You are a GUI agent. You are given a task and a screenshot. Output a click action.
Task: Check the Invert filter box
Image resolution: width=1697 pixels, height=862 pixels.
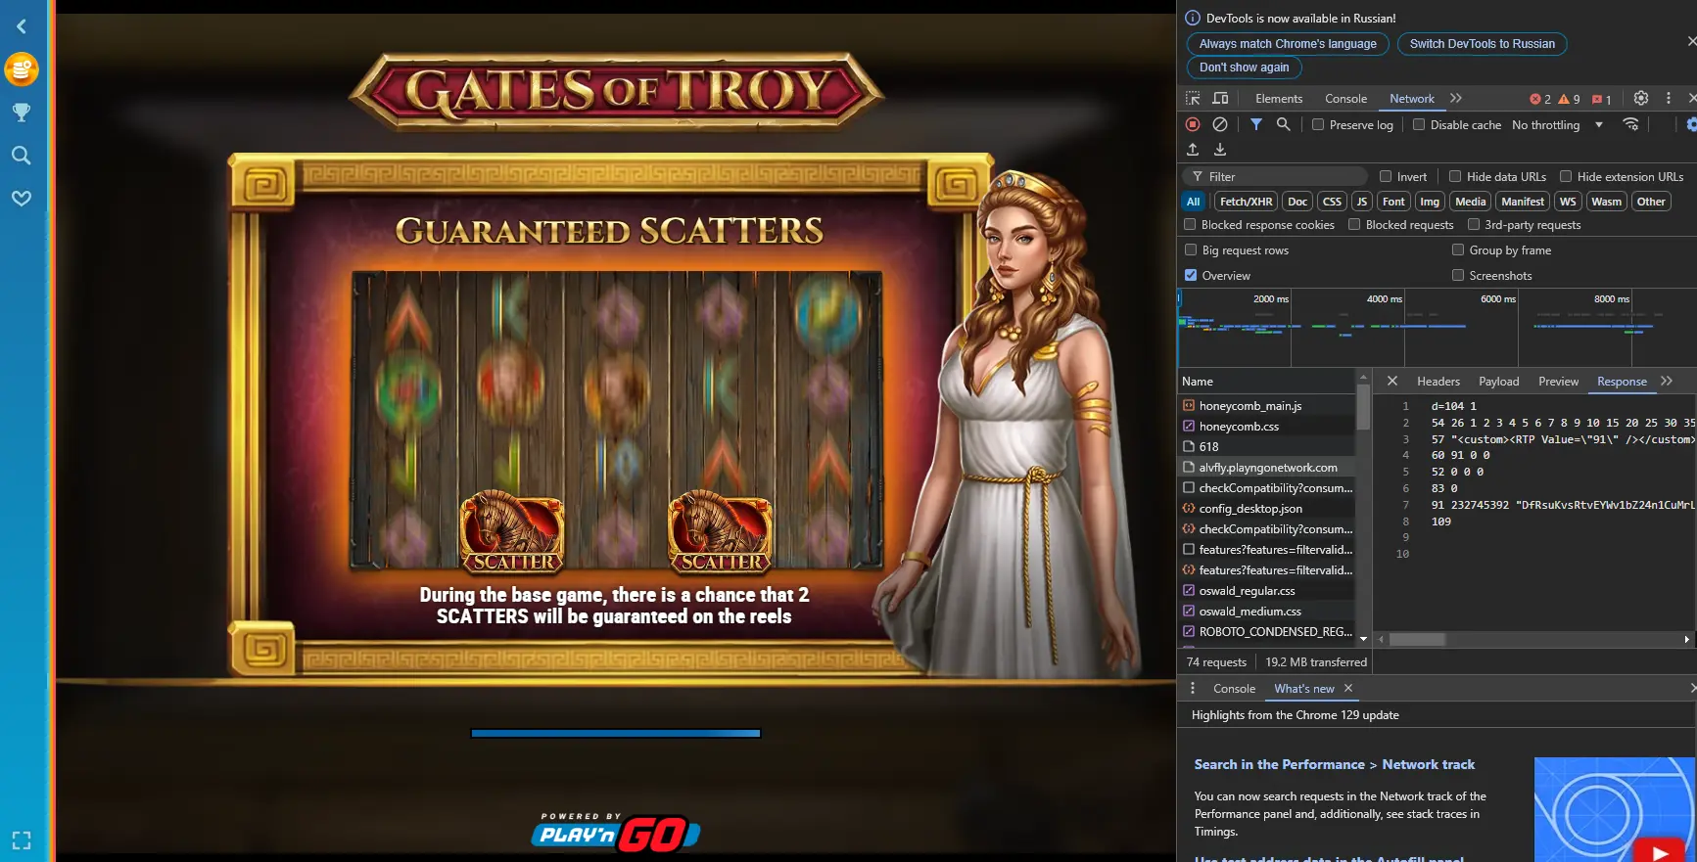[1386, 177]
